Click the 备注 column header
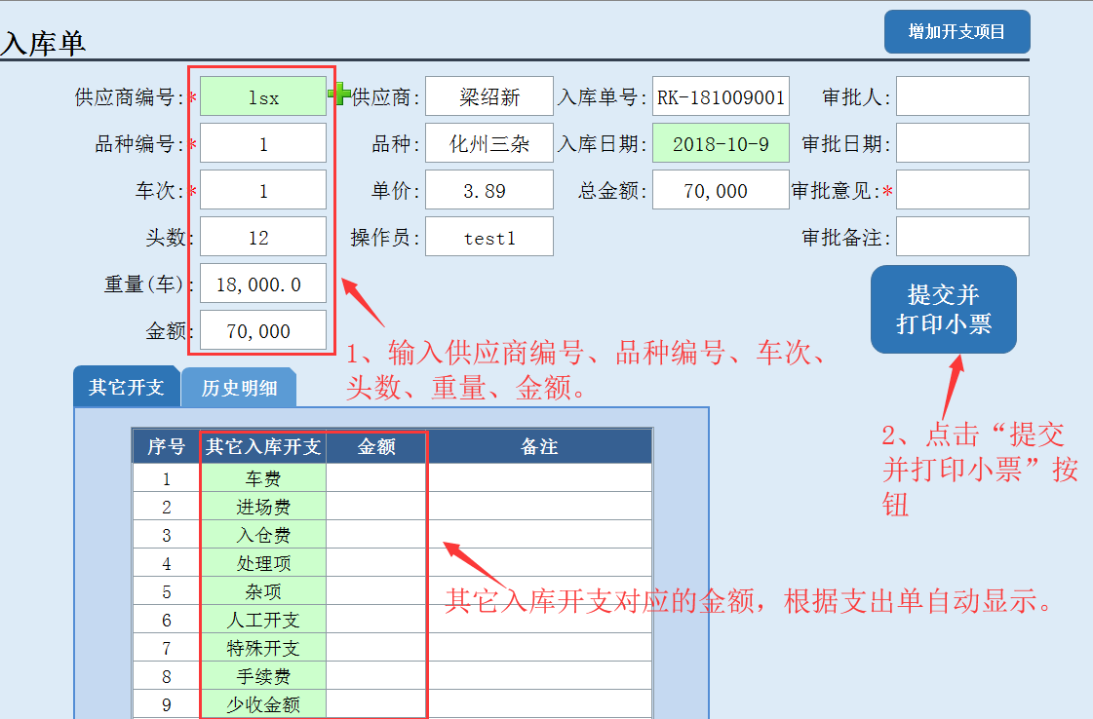The image size is (1093, 719). (x=539, y=446)
